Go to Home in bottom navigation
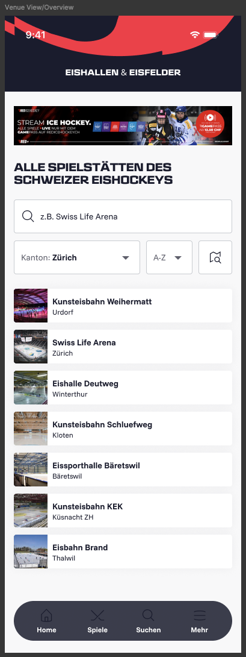This screenshot has height=657, width=246. 46,621
